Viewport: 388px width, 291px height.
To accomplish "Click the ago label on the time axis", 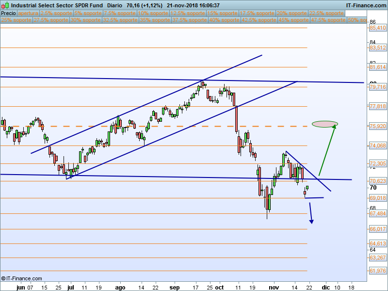I will [120, 288].
